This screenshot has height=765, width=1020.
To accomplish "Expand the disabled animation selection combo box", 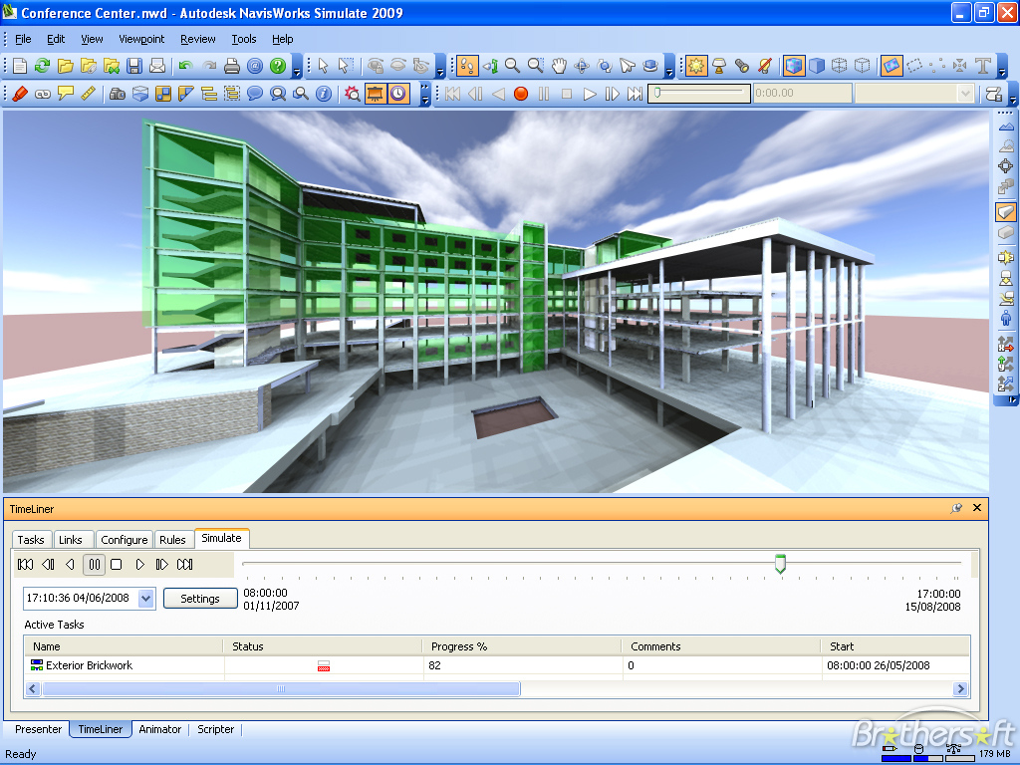I will point(964,94).
